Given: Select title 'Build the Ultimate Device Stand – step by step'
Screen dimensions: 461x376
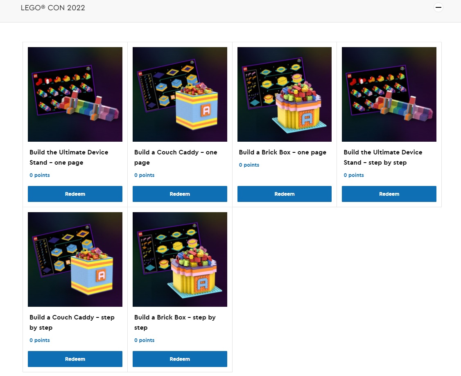Looking at the screenshot, I should 383,157.
